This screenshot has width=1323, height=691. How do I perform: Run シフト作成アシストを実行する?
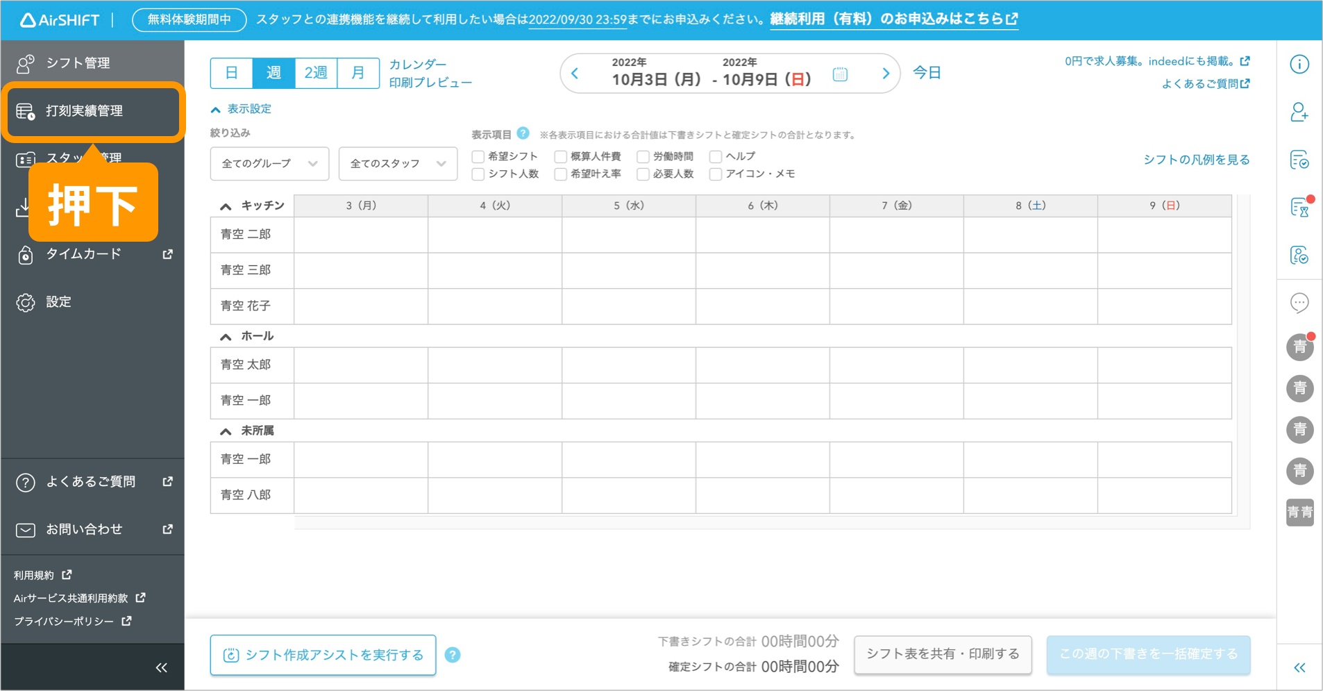coord(322,654)
